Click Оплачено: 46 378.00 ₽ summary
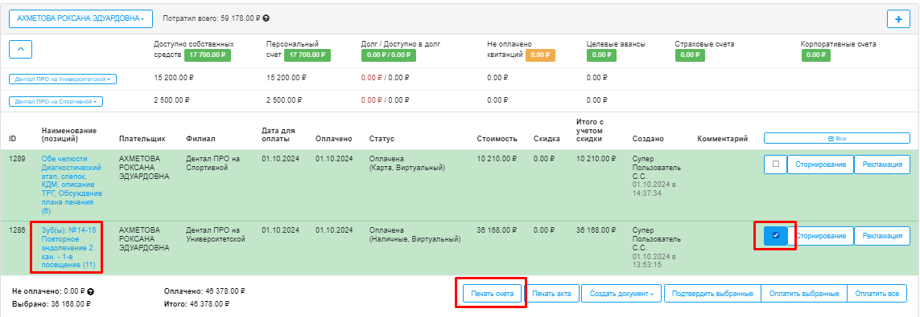 coord(204,291)
